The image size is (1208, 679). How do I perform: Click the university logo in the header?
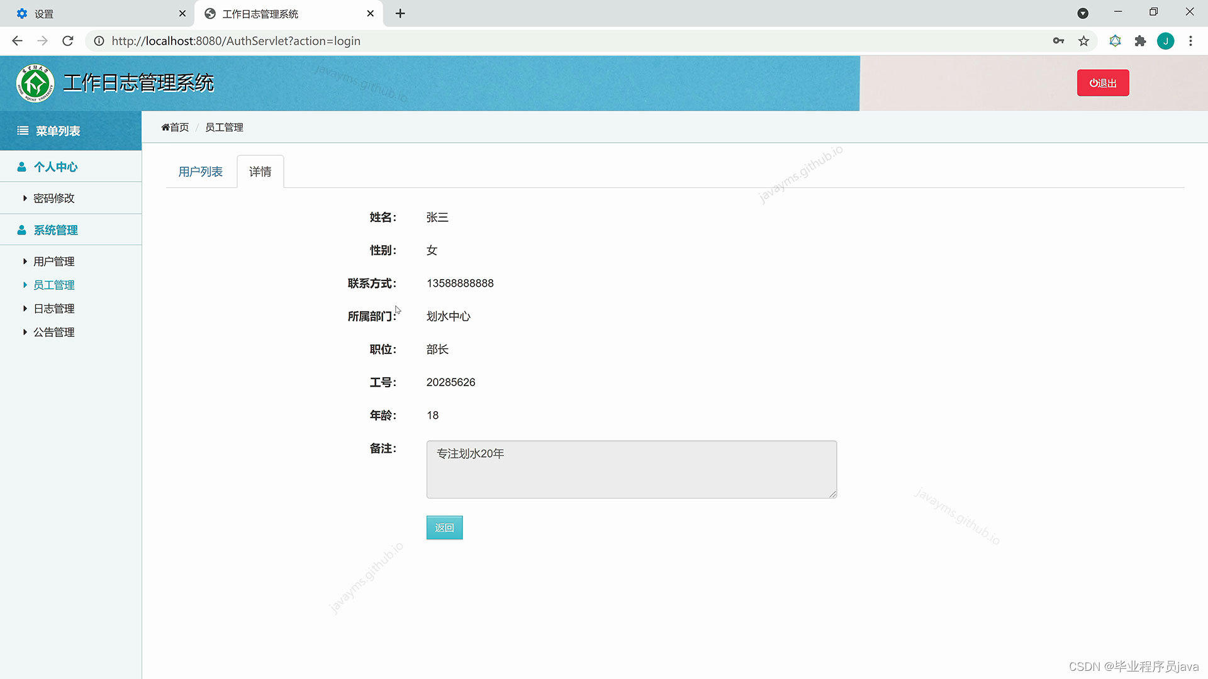(35, 83)
